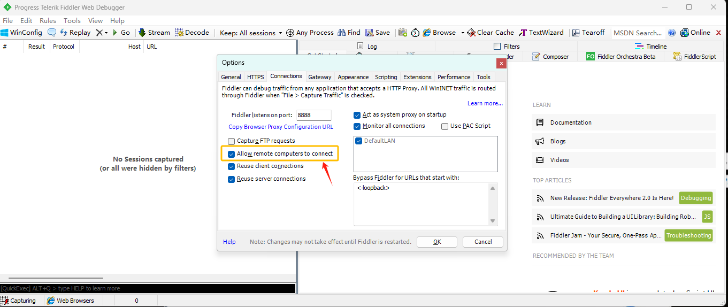Click the Any Process target picker

coord(310,33)
